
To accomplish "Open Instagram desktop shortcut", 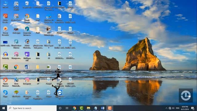I will click(27, 81).
